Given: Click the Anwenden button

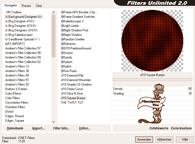Looking at the screenshot, I should point(144,139).
